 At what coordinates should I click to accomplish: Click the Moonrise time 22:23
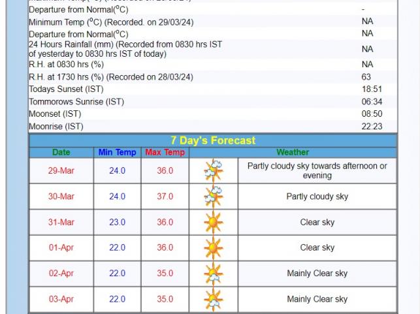click(x=371, y=127)
